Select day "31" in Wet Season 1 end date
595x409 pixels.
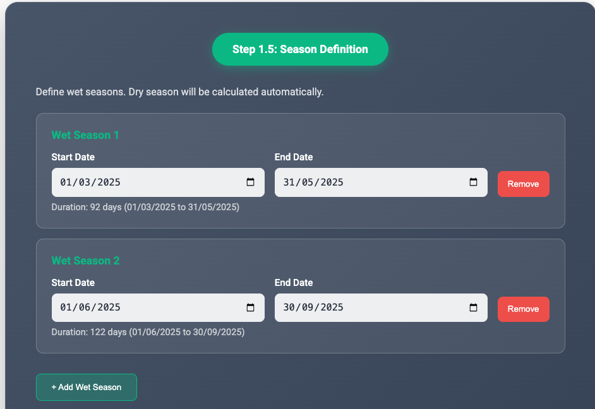click(290, 182)
